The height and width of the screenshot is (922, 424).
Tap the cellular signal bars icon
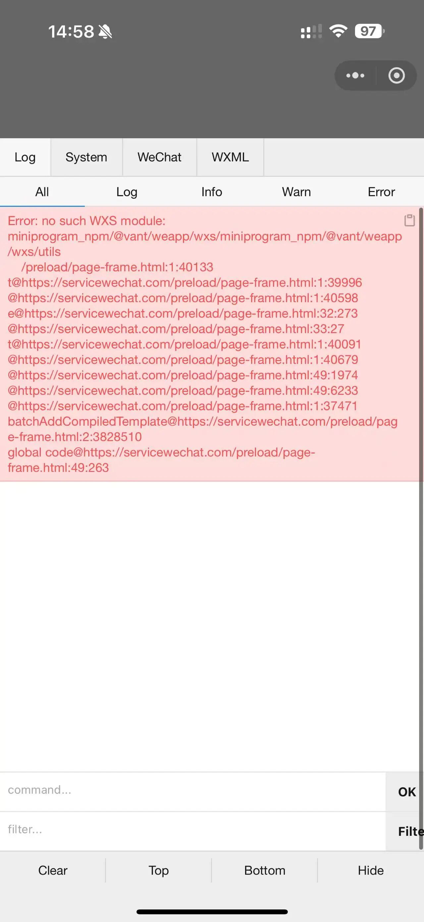[311, 31]
